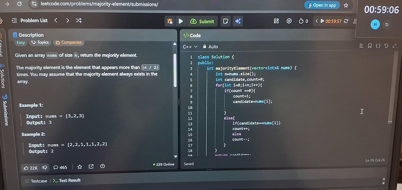This screenshot has height=190, width=402.
Task: Switch to the Testcase tab
Action: [36, 181]
